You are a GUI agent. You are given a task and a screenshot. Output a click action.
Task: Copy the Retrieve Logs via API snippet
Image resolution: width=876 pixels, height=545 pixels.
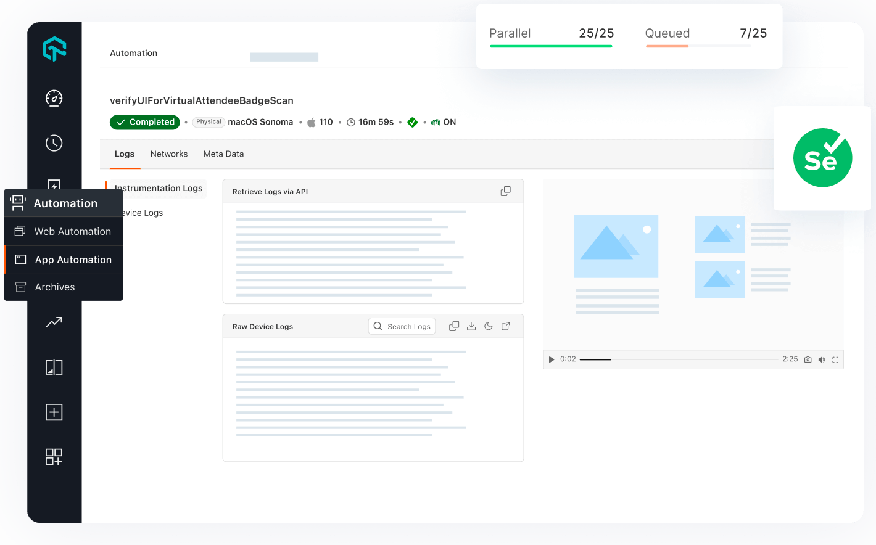pos(505,191)
